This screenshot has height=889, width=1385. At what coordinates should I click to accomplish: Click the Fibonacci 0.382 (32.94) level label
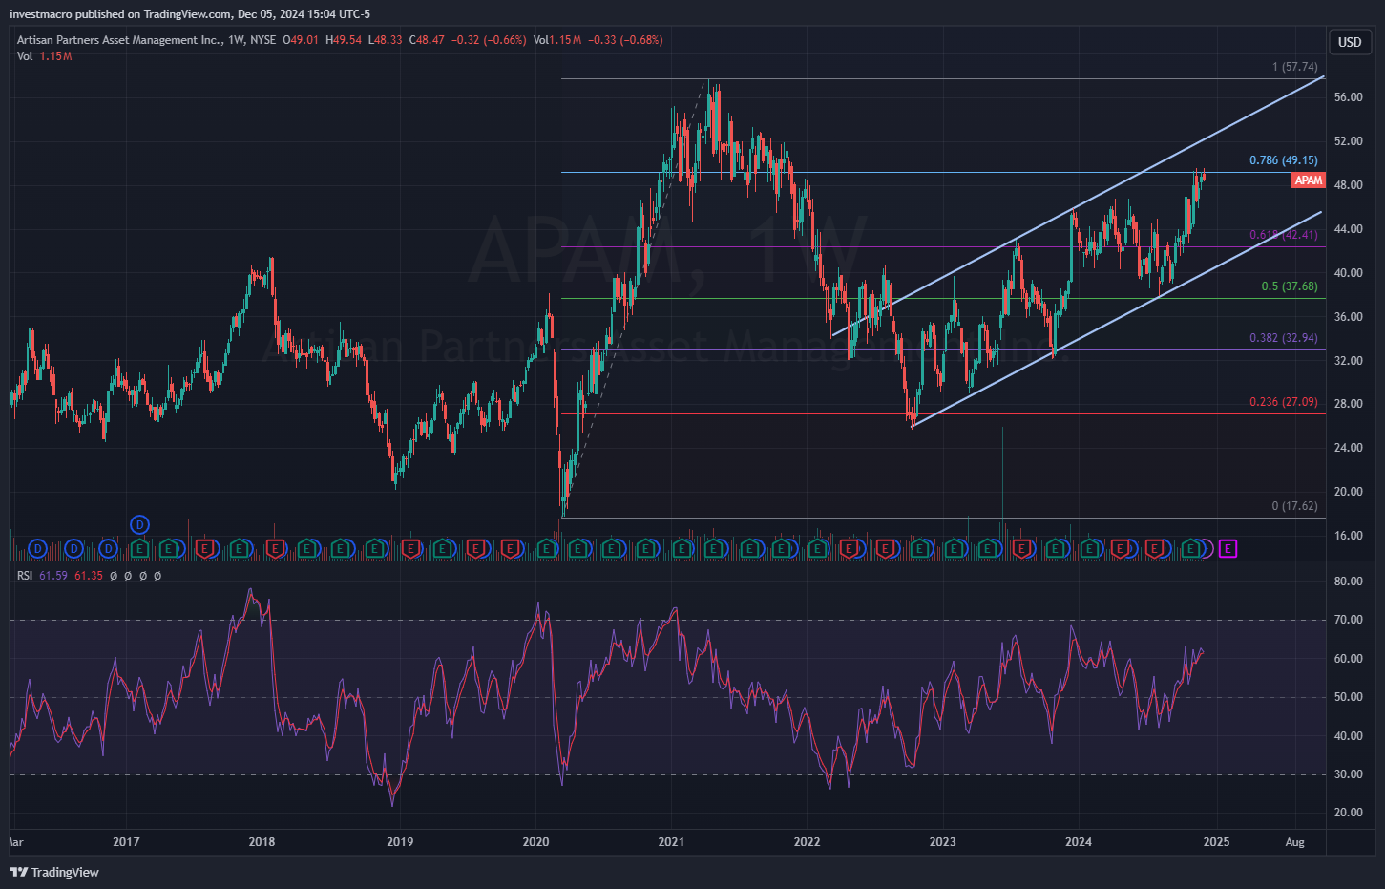pyautogui.click(x=1284, y=338)
